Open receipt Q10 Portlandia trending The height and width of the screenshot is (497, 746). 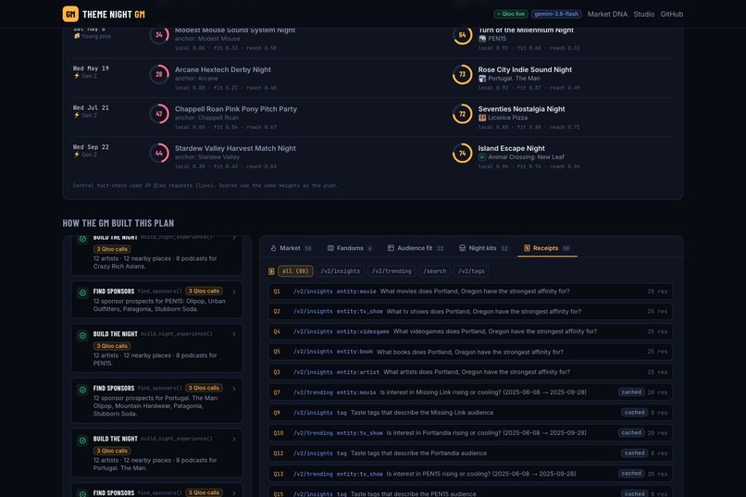(470, 433)
